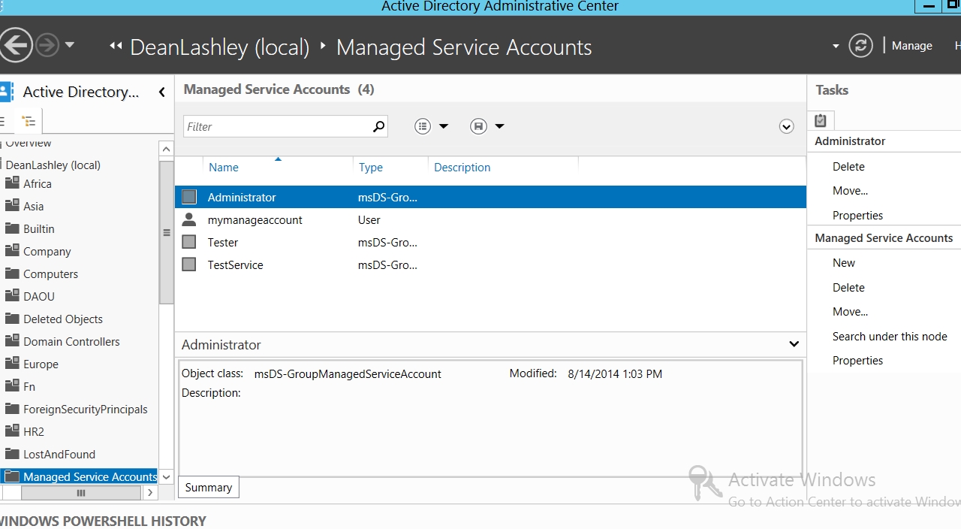Click Search under this node
Image resolution: width=961 pixels, height=529 pixels.
(x=889, y=337)
